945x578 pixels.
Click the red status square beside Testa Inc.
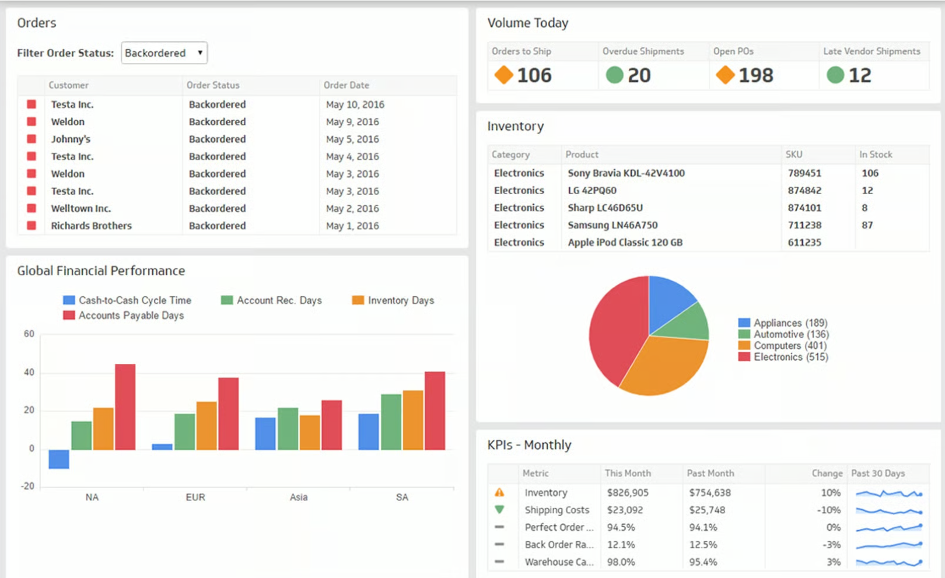(x=31, y=104)
